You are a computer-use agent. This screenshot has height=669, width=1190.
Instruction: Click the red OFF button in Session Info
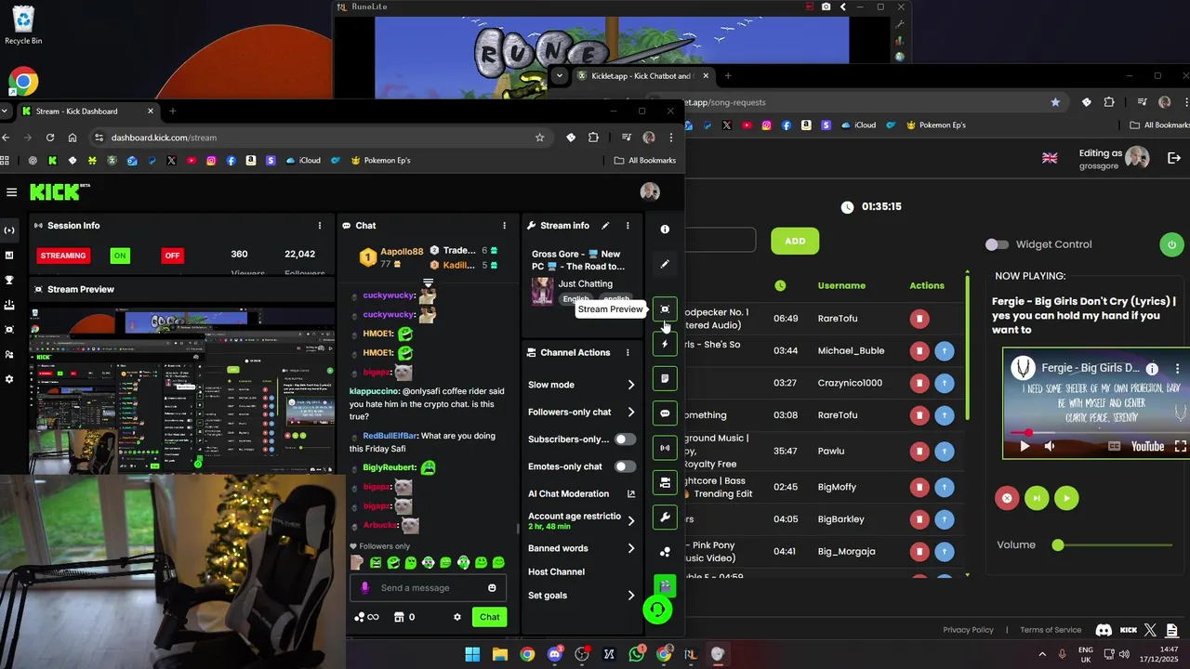[x=172, y=256]
